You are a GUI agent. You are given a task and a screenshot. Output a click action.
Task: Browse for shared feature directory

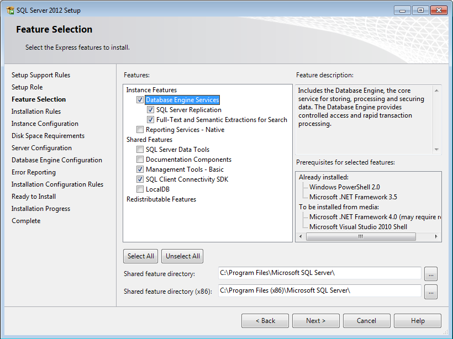[431, 274]
